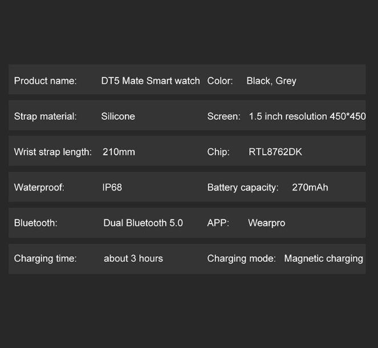378x348 pixels.
Task: Click the "RTL8762DK" chip value
Action: 275,152
